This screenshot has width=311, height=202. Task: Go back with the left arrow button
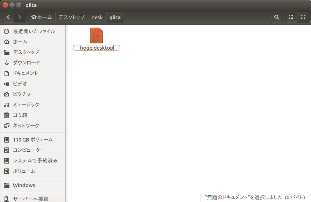[8, 17]
